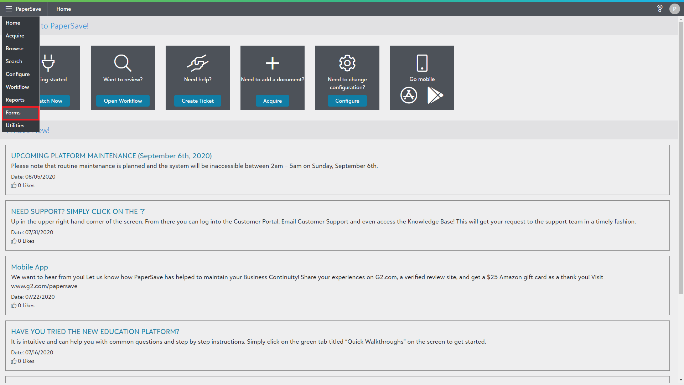This screenshot has width=684, height=385.
Task: Click the scrollbar up arrow
Action: point(681,19)
